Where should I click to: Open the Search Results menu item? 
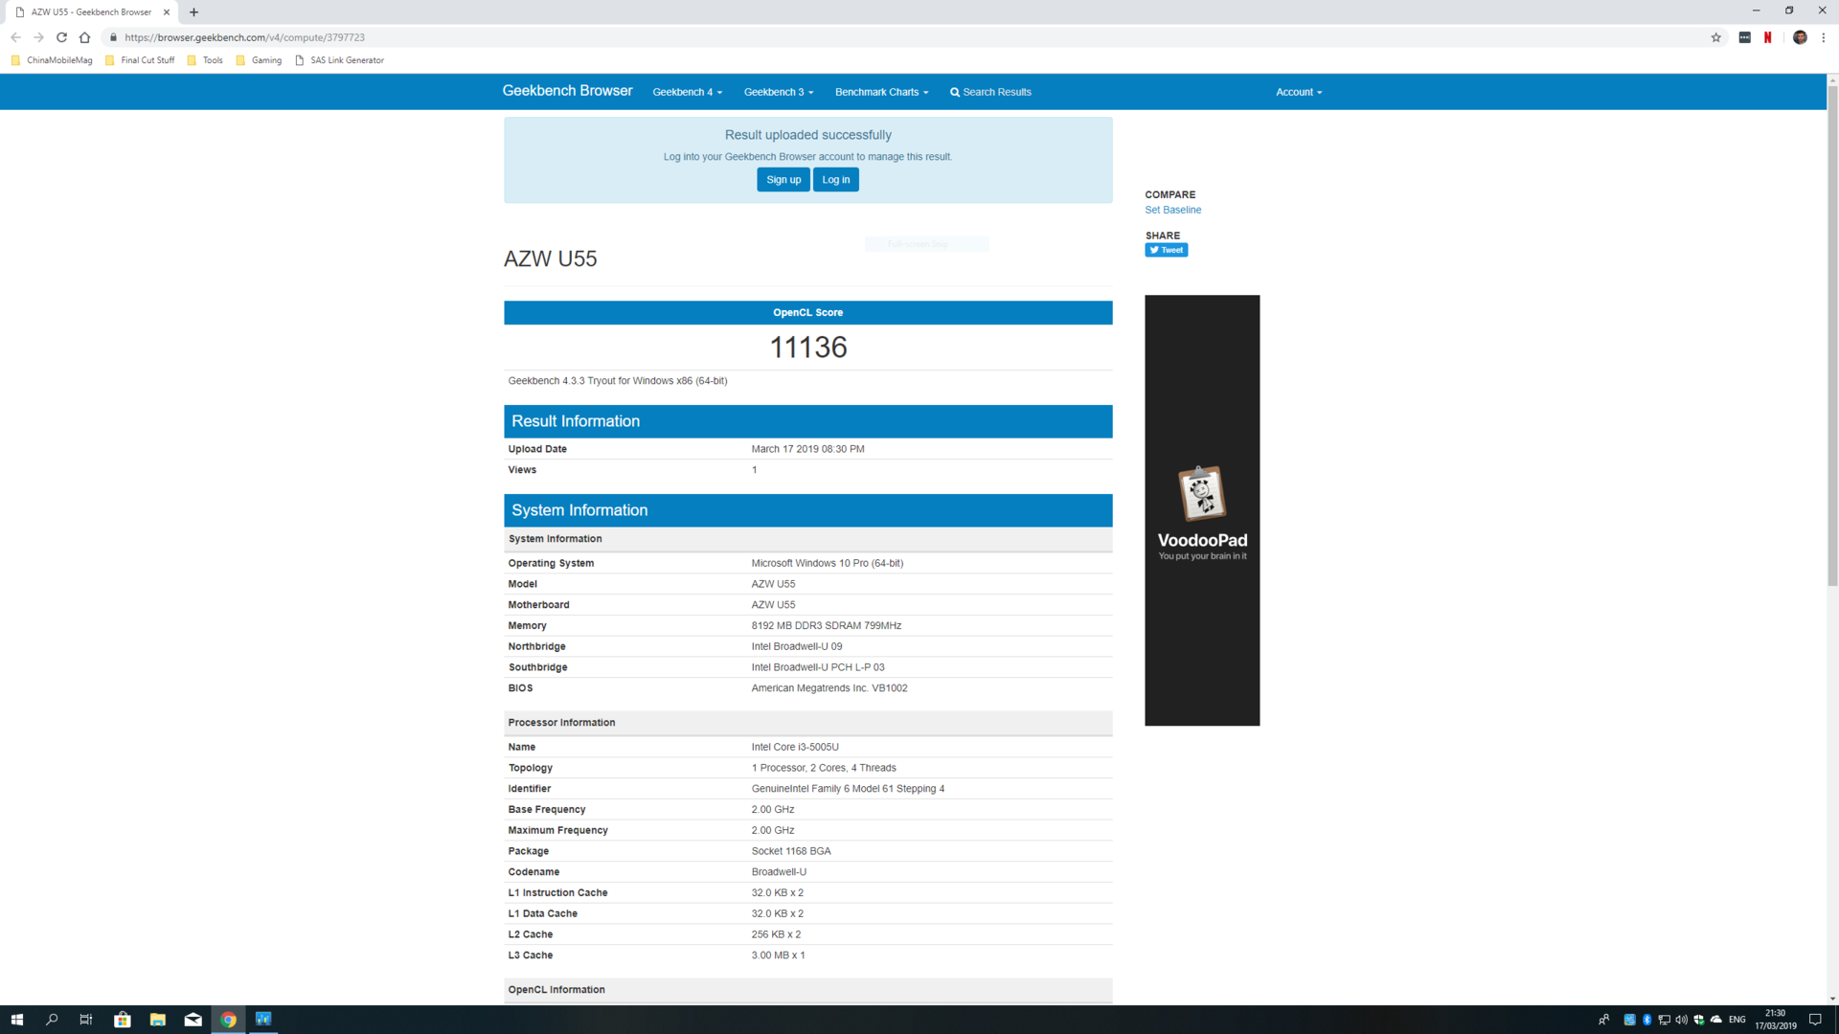990,92
